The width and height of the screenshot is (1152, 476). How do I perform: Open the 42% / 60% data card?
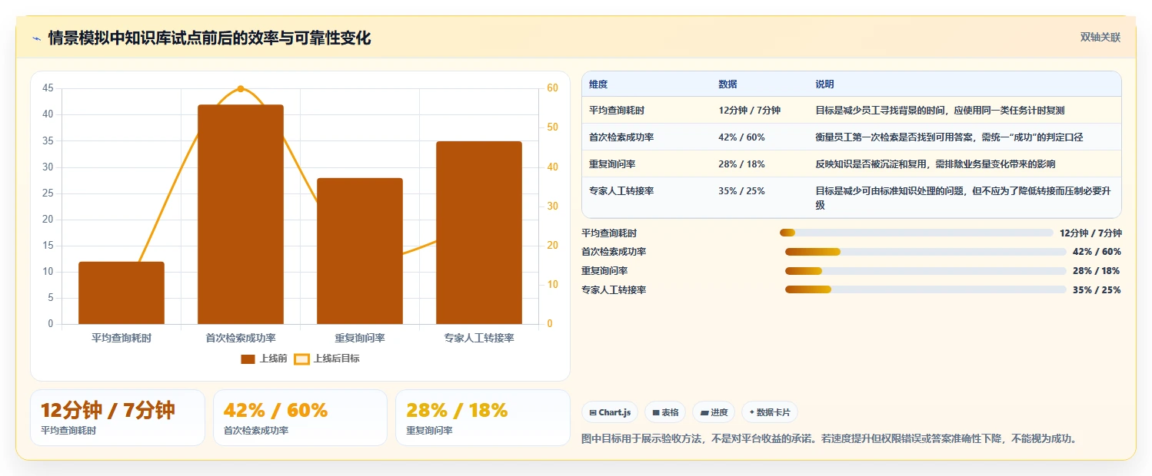click(300, 418)
